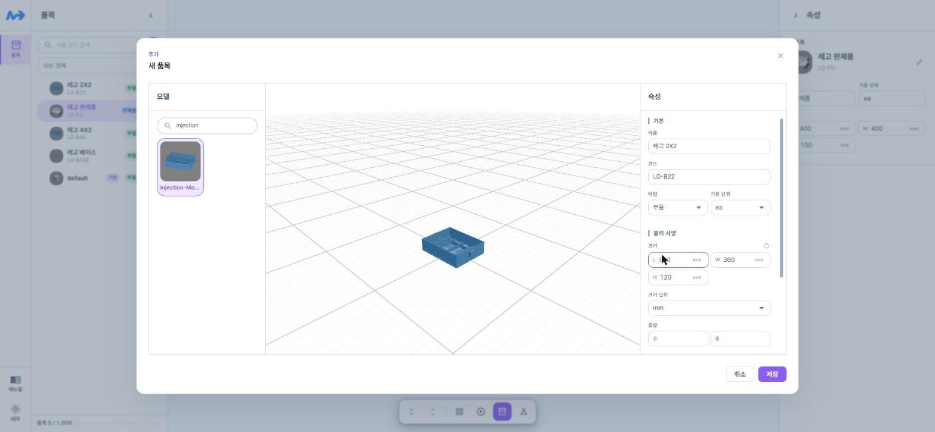Viewport: 935px width, 432px height.
Task: Select the flask icon in the bottom toolbar
Action: tap(524, 412)
